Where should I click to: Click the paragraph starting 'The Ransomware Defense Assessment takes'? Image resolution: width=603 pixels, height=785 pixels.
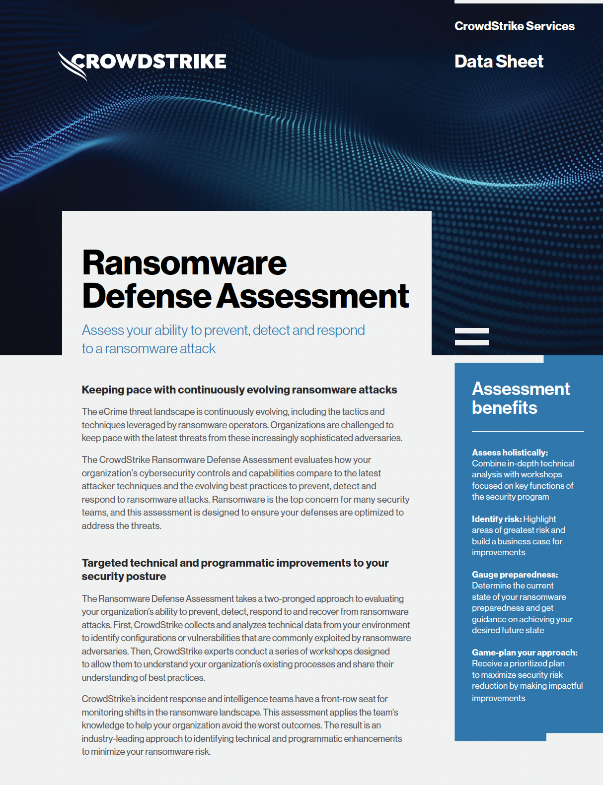pos(246,638)
